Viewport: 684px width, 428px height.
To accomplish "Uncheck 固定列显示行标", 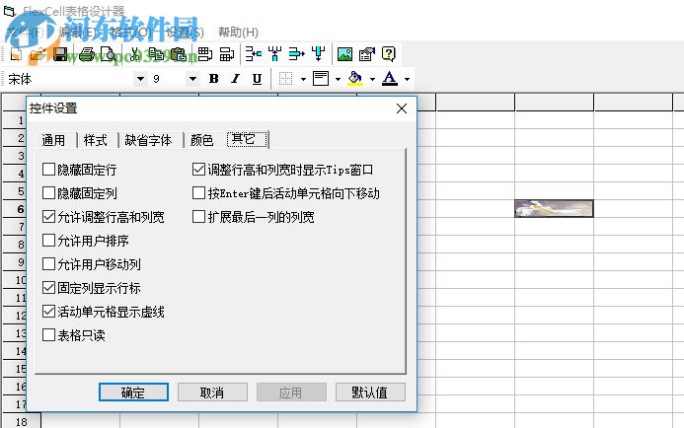I will 48,288.
